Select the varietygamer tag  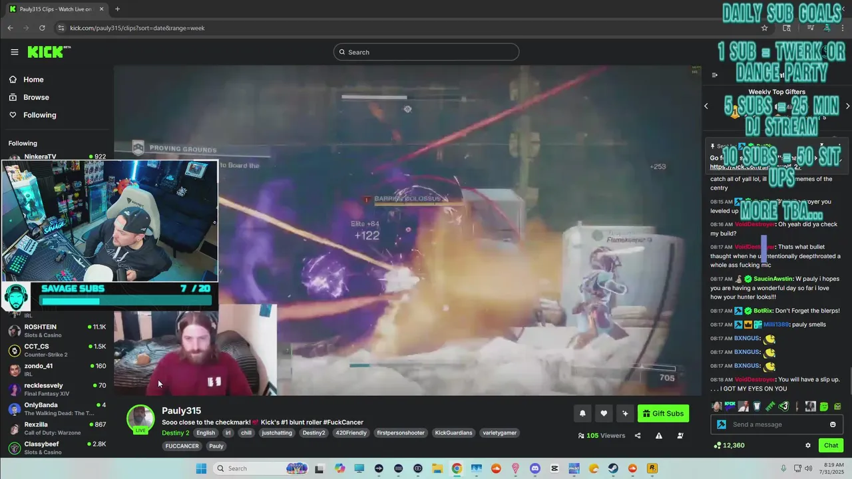(499, 432)
